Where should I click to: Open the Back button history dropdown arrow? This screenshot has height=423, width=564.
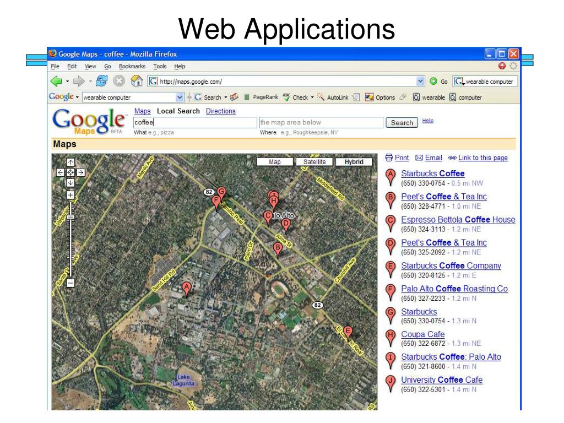(x=67, y=82)
